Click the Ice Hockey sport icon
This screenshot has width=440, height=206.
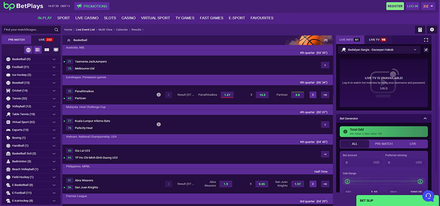[x=8, y=75]
